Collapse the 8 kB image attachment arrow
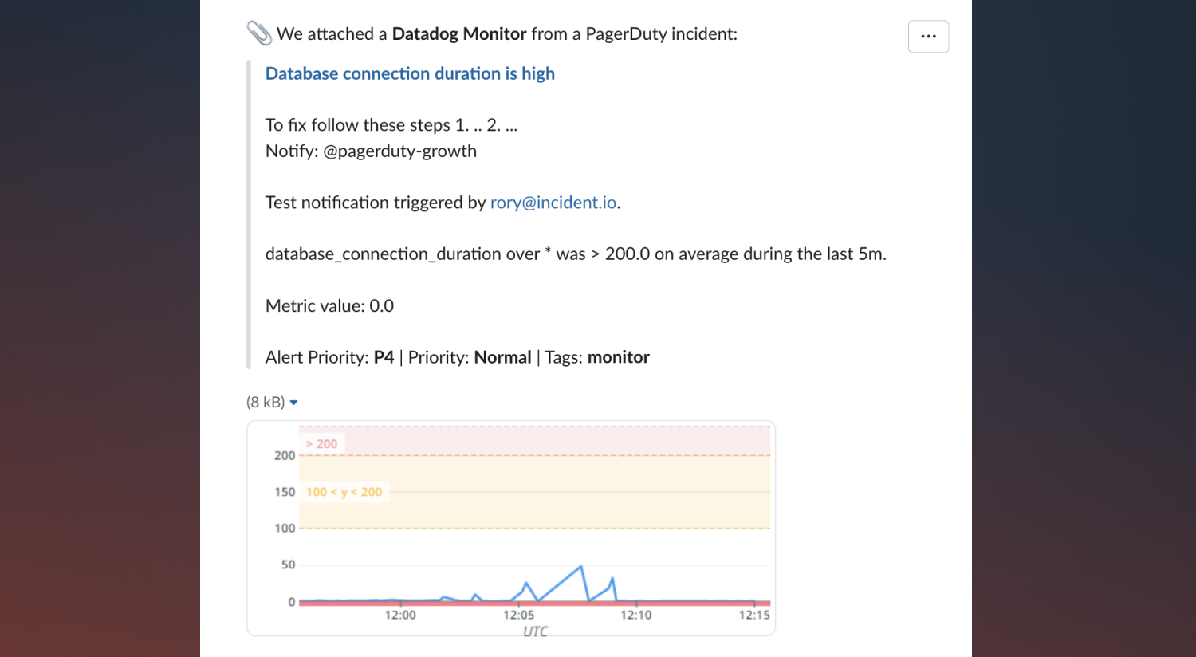This screenshot has height=657, width=1196. coord(293,403)
